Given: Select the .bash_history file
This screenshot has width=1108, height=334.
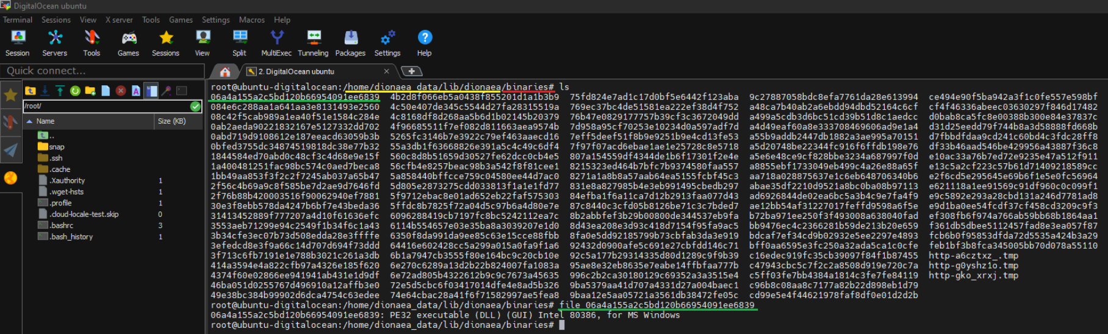Looking at the screenshot, I should click(71, 236).
